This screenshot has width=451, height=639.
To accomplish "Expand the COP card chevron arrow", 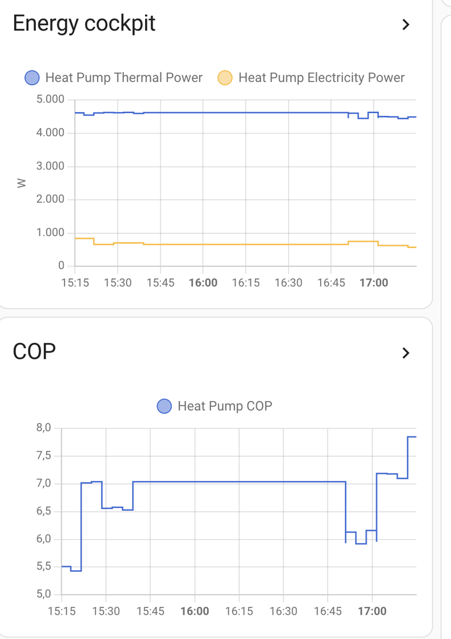I will [x=406, y=353].
